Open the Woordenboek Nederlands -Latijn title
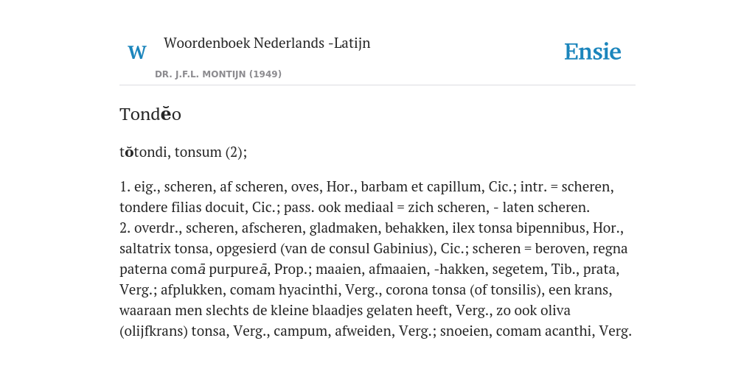This screenshot has width=755, height=377. (x=267, y=43)
